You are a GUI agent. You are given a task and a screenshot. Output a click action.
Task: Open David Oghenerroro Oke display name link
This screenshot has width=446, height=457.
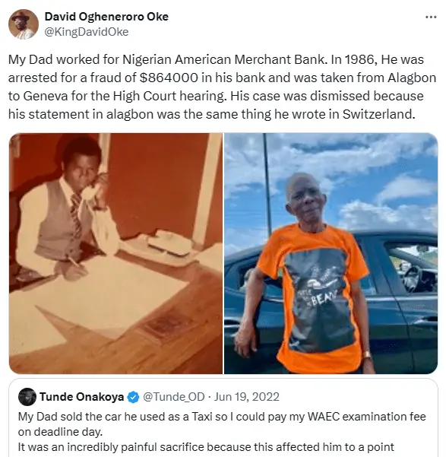(x=106, y=17)
